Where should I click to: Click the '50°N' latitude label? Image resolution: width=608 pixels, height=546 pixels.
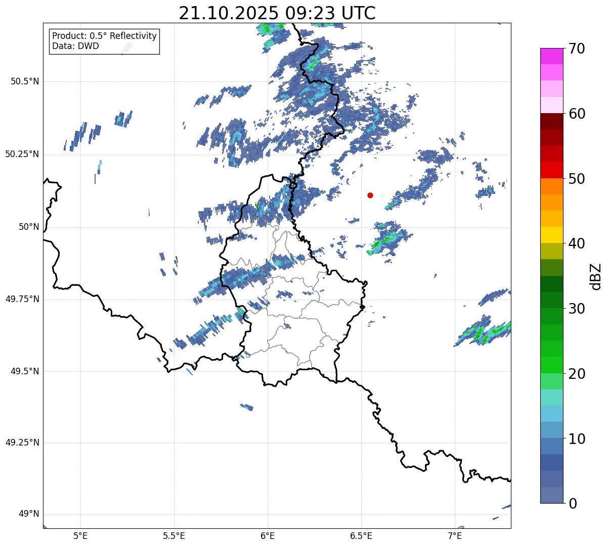pyautogui.click(x=29, y=227)
